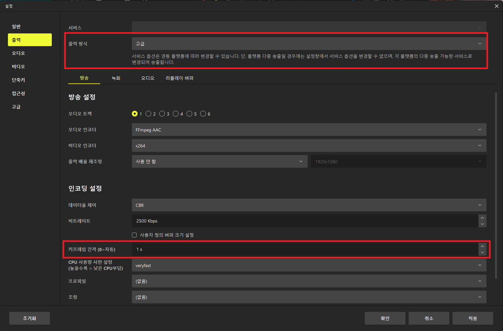Expand the CPU preset veryfast dropdown
503x331 pixels.
point(308,265)
